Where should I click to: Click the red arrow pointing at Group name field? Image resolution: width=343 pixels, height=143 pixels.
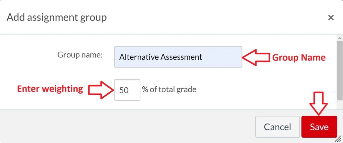coord(256,57)
